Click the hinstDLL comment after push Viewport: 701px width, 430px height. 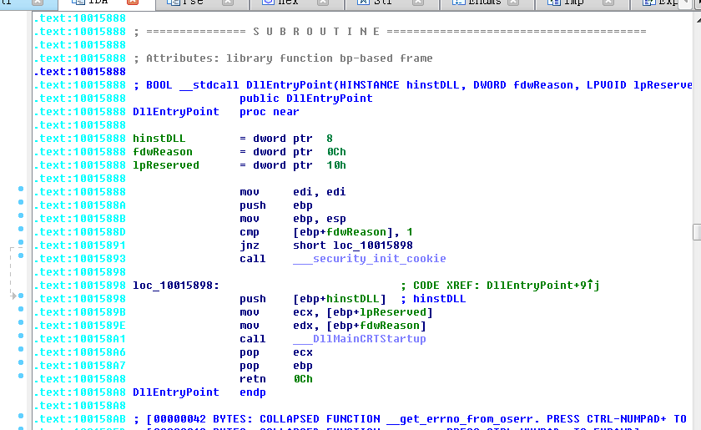pos(433,298)
